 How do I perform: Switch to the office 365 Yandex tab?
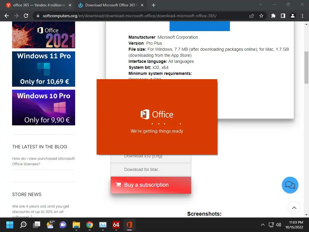tap(39, 5)
